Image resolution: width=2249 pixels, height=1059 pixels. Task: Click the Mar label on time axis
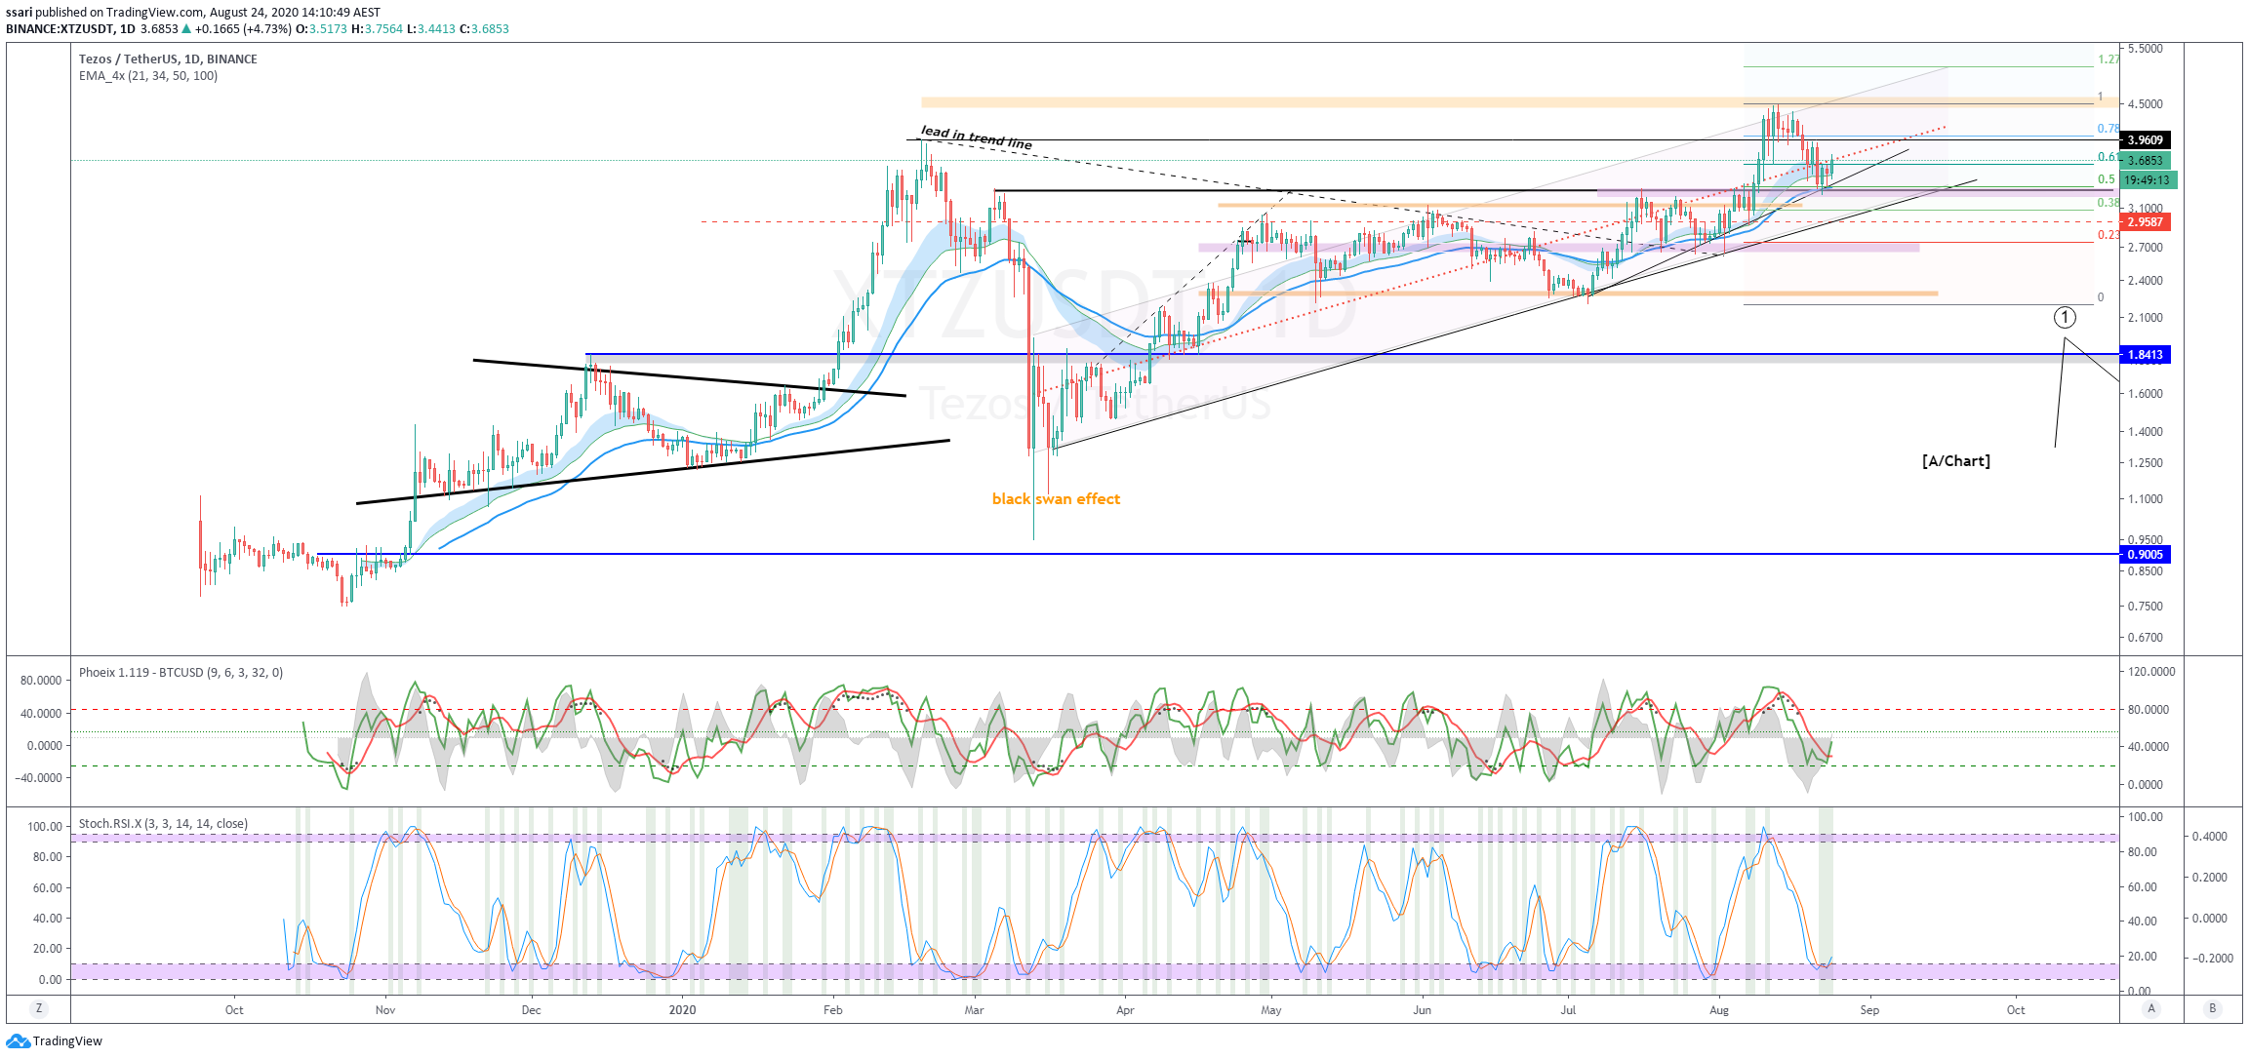[x=974, y=1010]
